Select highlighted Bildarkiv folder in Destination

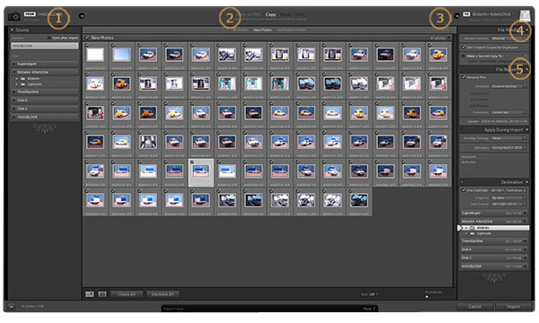click(495, 228)
